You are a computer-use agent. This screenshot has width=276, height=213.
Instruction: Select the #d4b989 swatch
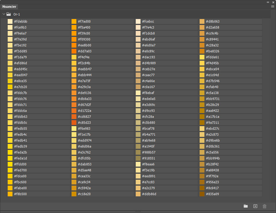[138, 63]
